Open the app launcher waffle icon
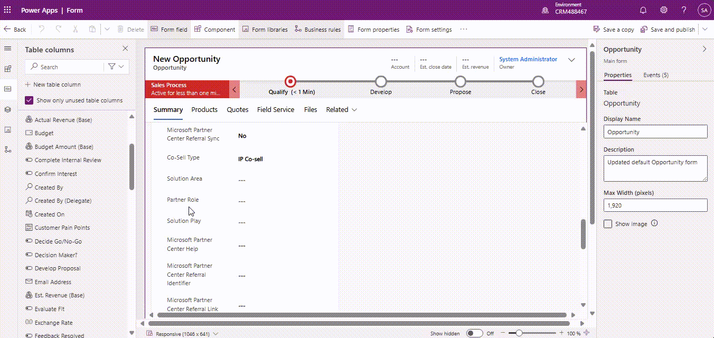714x338 pixels. point(7,10)
